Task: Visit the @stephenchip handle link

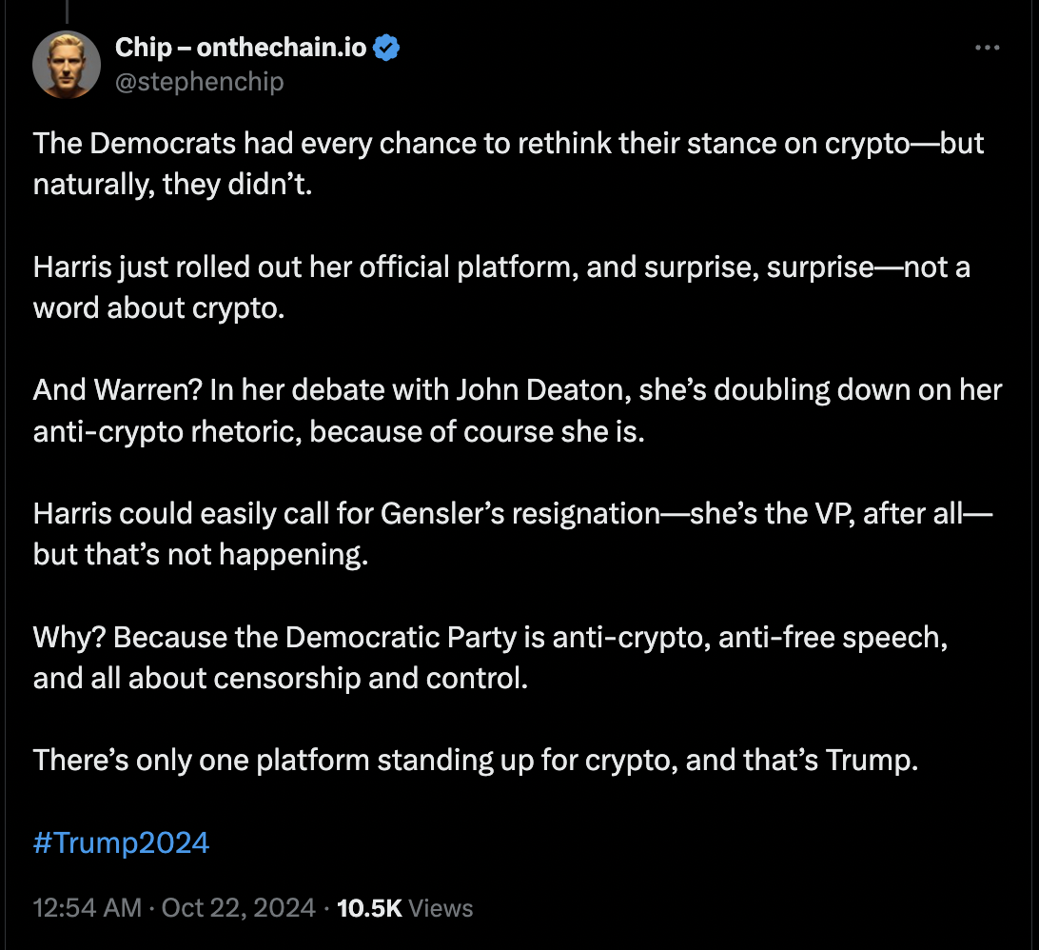Action: click(200, 82)
